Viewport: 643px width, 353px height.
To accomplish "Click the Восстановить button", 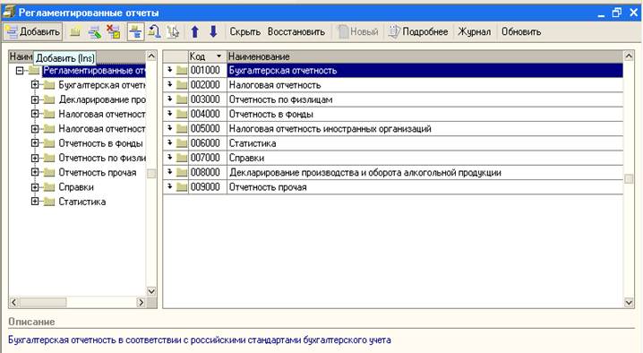I will 296,31.
